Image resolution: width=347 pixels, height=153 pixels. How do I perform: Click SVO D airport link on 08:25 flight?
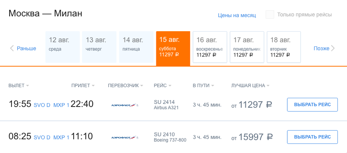click(x=42, y=137)
